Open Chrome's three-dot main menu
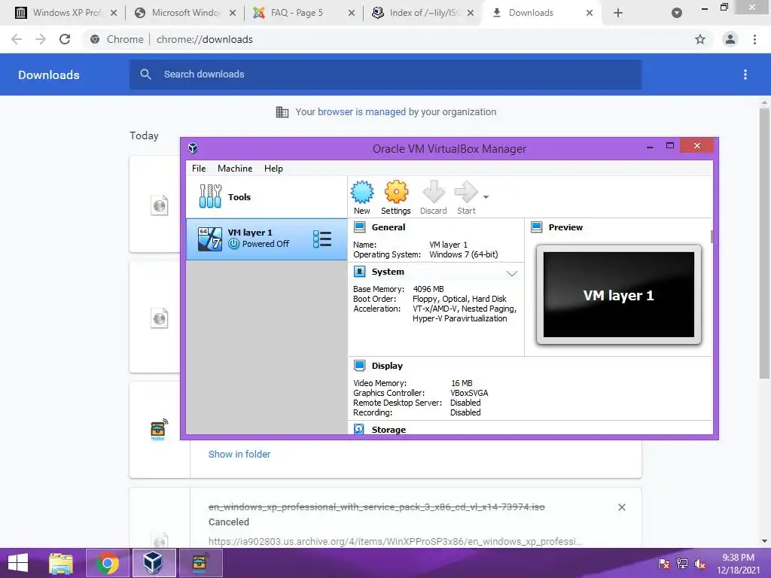Image resolution: width=771 pixels, height=578 pixels. point(754,39)
